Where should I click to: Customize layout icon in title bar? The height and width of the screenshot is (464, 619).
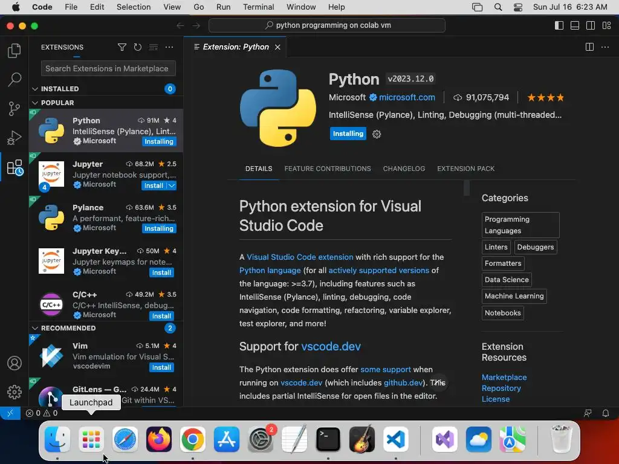(606, 25)
